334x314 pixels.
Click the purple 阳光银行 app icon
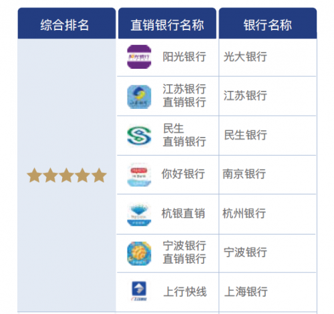(139, 57)
